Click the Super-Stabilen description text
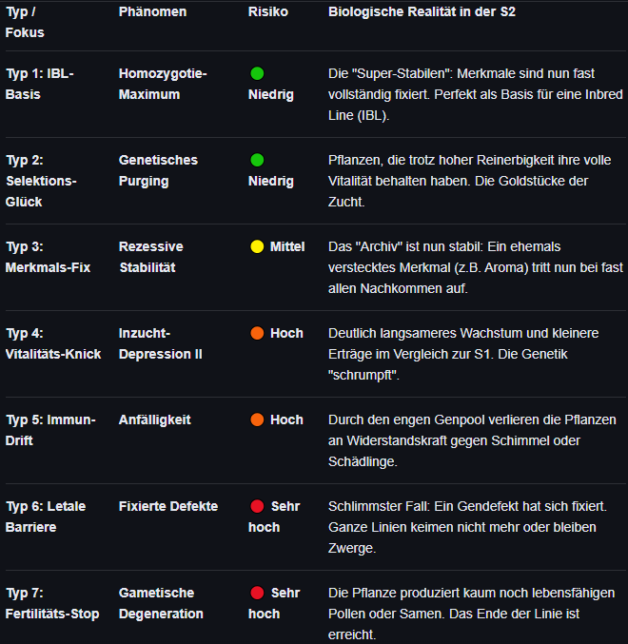The height and width of the screenshot is (644, 628). 475,94
